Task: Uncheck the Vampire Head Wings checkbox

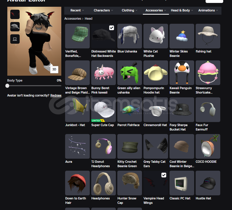Action: click(x=164, y=175)
